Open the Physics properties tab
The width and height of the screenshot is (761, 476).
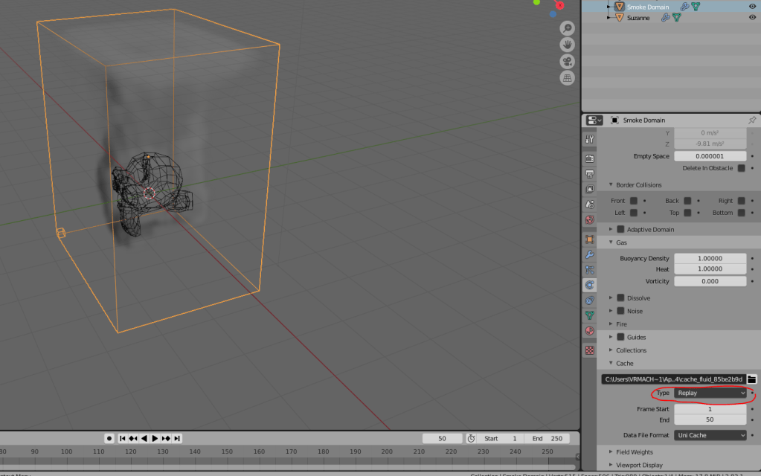(x=590, y=285)
